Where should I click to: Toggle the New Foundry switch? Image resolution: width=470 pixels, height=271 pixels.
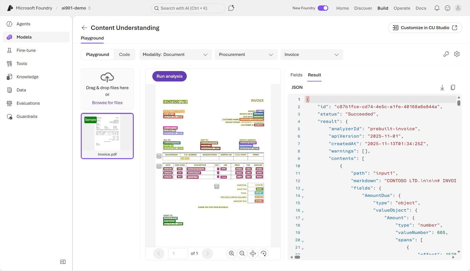coord(323,8)
